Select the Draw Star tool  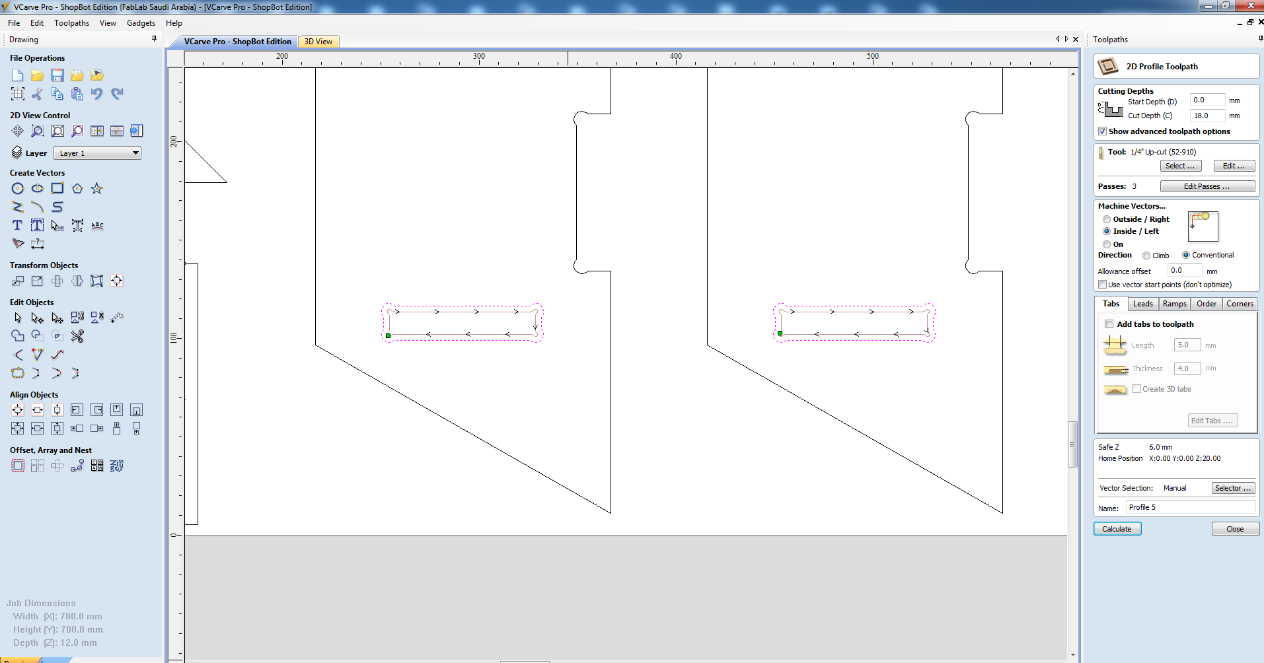point(97,188)
